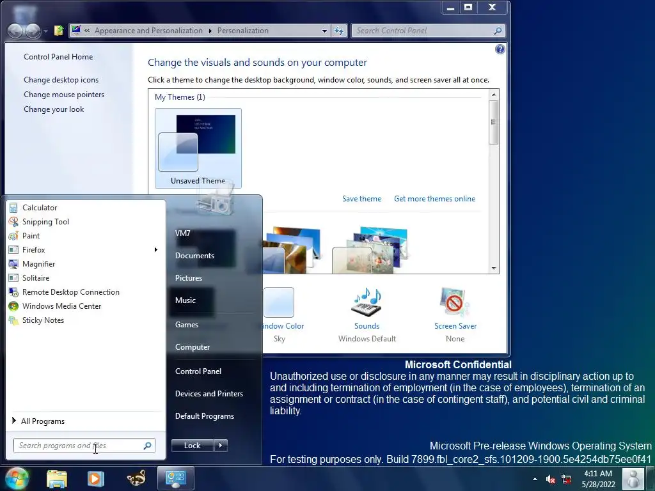Image resolution: width=655 pixels, height=491 pixels.
Task: Open the clock showing 4:11 AM
Action: click(598, 479)
